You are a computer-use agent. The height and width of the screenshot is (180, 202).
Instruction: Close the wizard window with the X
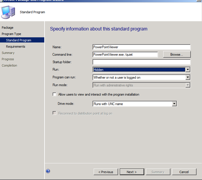click(199, 1)
